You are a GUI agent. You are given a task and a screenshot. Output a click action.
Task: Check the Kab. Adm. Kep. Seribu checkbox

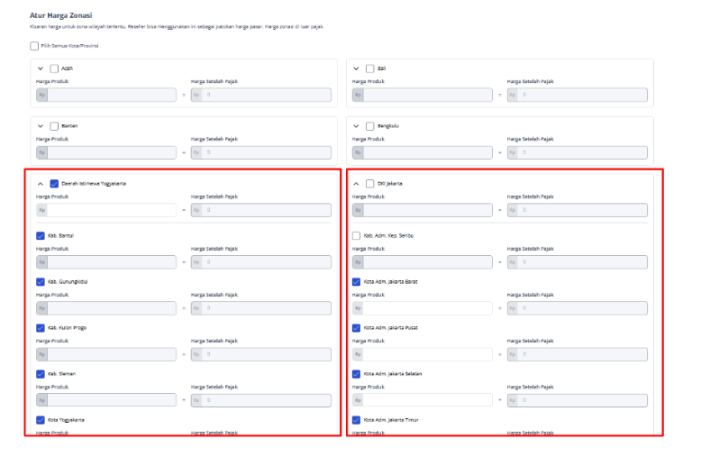pyautogui.click(x=357, y=235)
